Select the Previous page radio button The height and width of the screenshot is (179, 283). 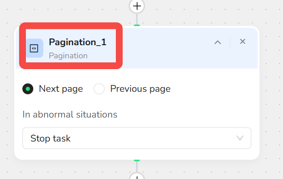click(99, 89)
